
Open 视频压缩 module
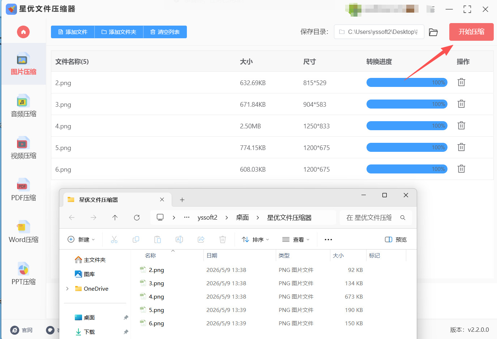(23, 148)
